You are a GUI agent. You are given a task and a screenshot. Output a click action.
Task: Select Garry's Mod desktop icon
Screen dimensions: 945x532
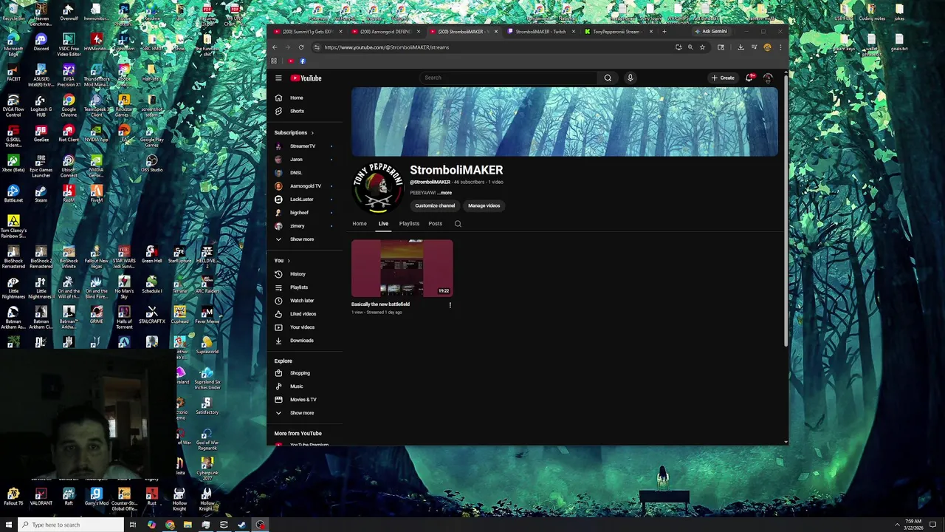[96, 497]
